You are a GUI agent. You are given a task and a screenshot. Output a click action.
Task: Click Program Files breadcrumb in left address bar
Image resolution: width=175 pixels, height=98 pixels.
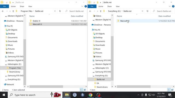(x=27, y=11)
